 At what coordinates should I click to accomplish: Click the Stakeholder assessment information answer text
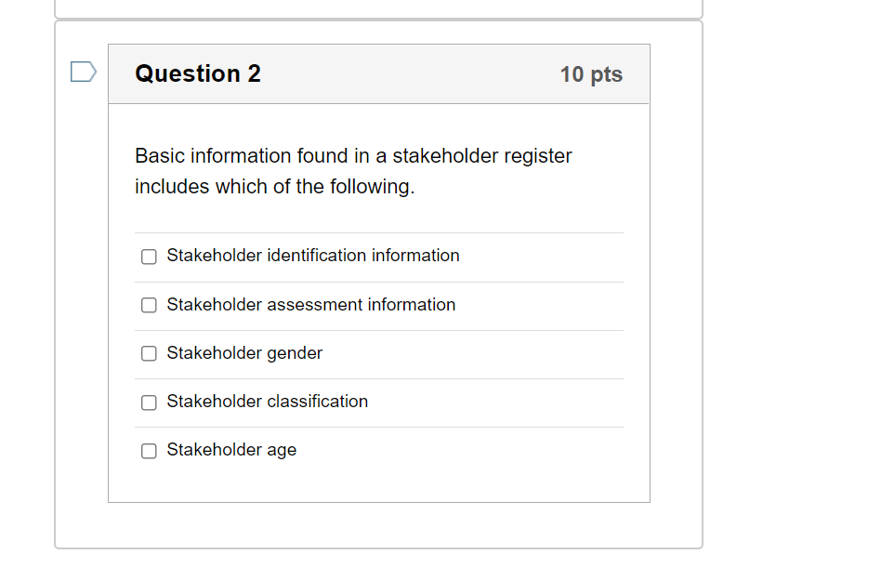(x=311, y=305)
